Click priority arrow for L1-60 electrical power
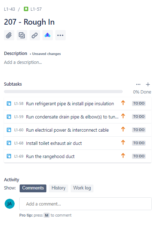This screenshot has height=228, width=157. pyautogui.click(x=123, y=129)
